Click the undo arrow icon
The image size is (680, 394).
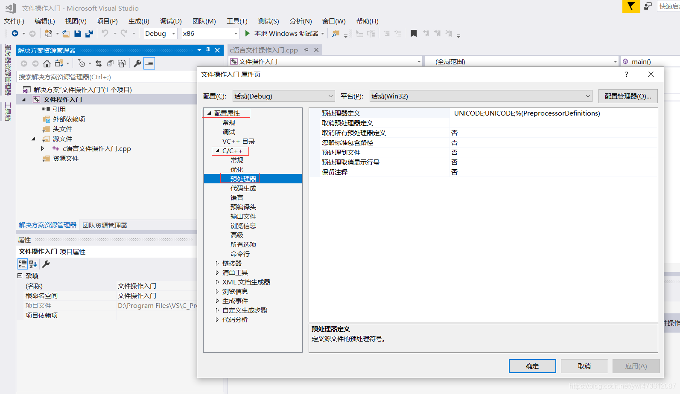(x=105, y=33)
